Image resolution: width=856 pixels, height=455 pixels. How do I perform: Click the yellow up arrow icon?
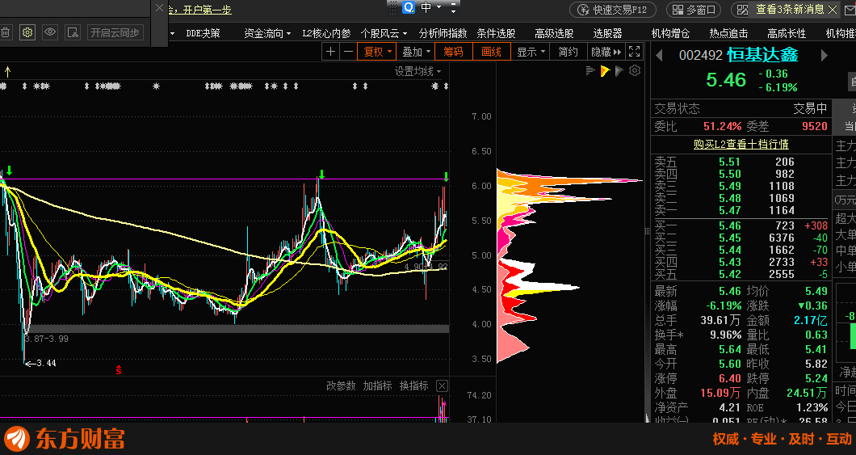pyautogui.click(x=7, y=71)
